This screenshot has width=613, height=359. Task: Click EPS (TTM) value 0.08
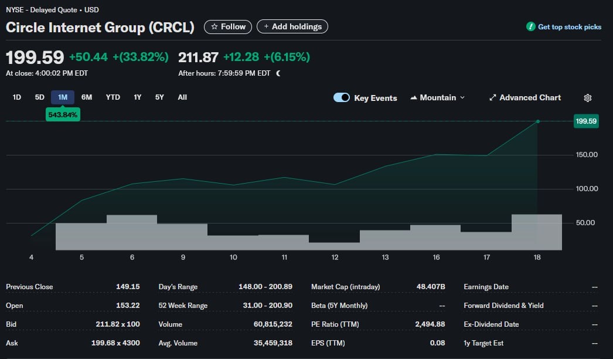[x=437, y=343]
